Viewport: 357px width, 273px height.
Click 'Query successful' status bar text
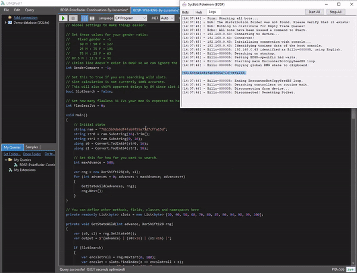point(72,269)
